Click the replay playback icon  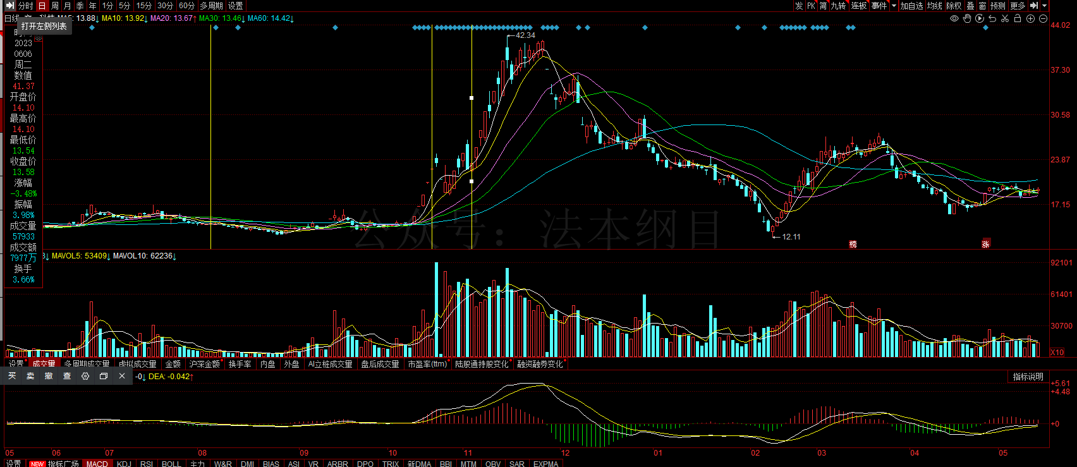pyautogui.click(x=980, y=18)
